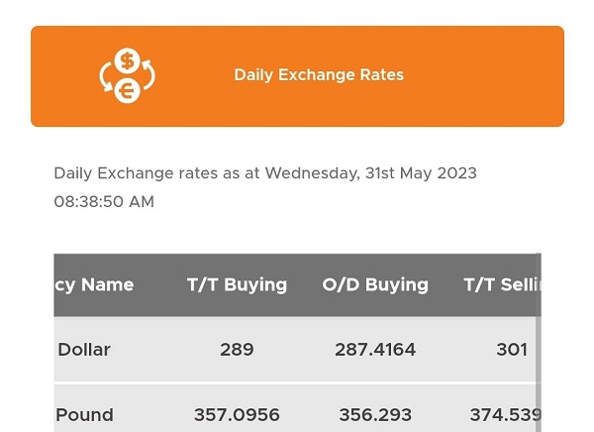Click the 08:38:50 AM timestamp text
Screen dimensions: 594x432
tap(104, 201)
